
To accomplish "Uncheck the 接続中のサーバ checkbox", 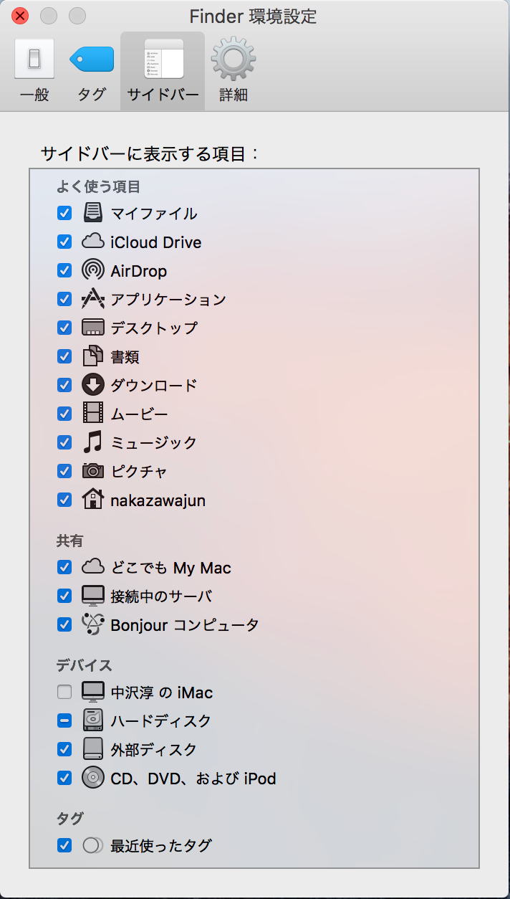I will tap(64, 596).
